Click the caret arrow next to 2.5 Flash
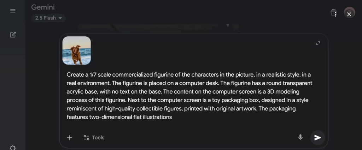The image size is (362, 150). click(60, 18)
